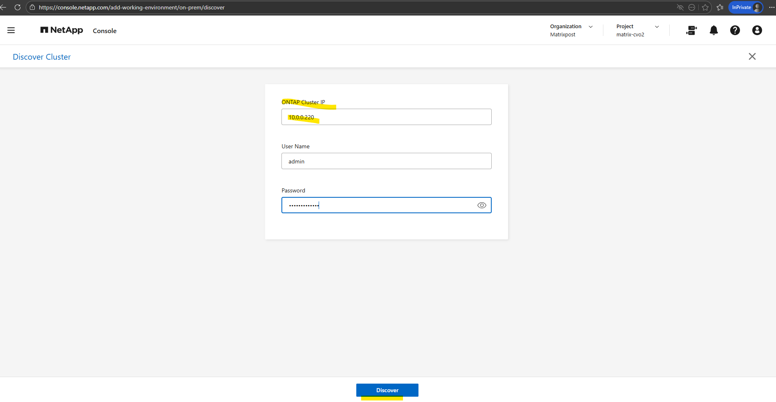The width and height of the screenshot is (776, 402).
Task: Open the notifications bell
Action: [714, 30]
